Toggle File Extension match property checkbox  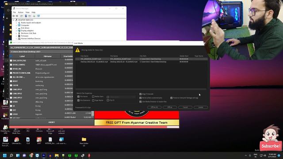[x=78, y=100]
